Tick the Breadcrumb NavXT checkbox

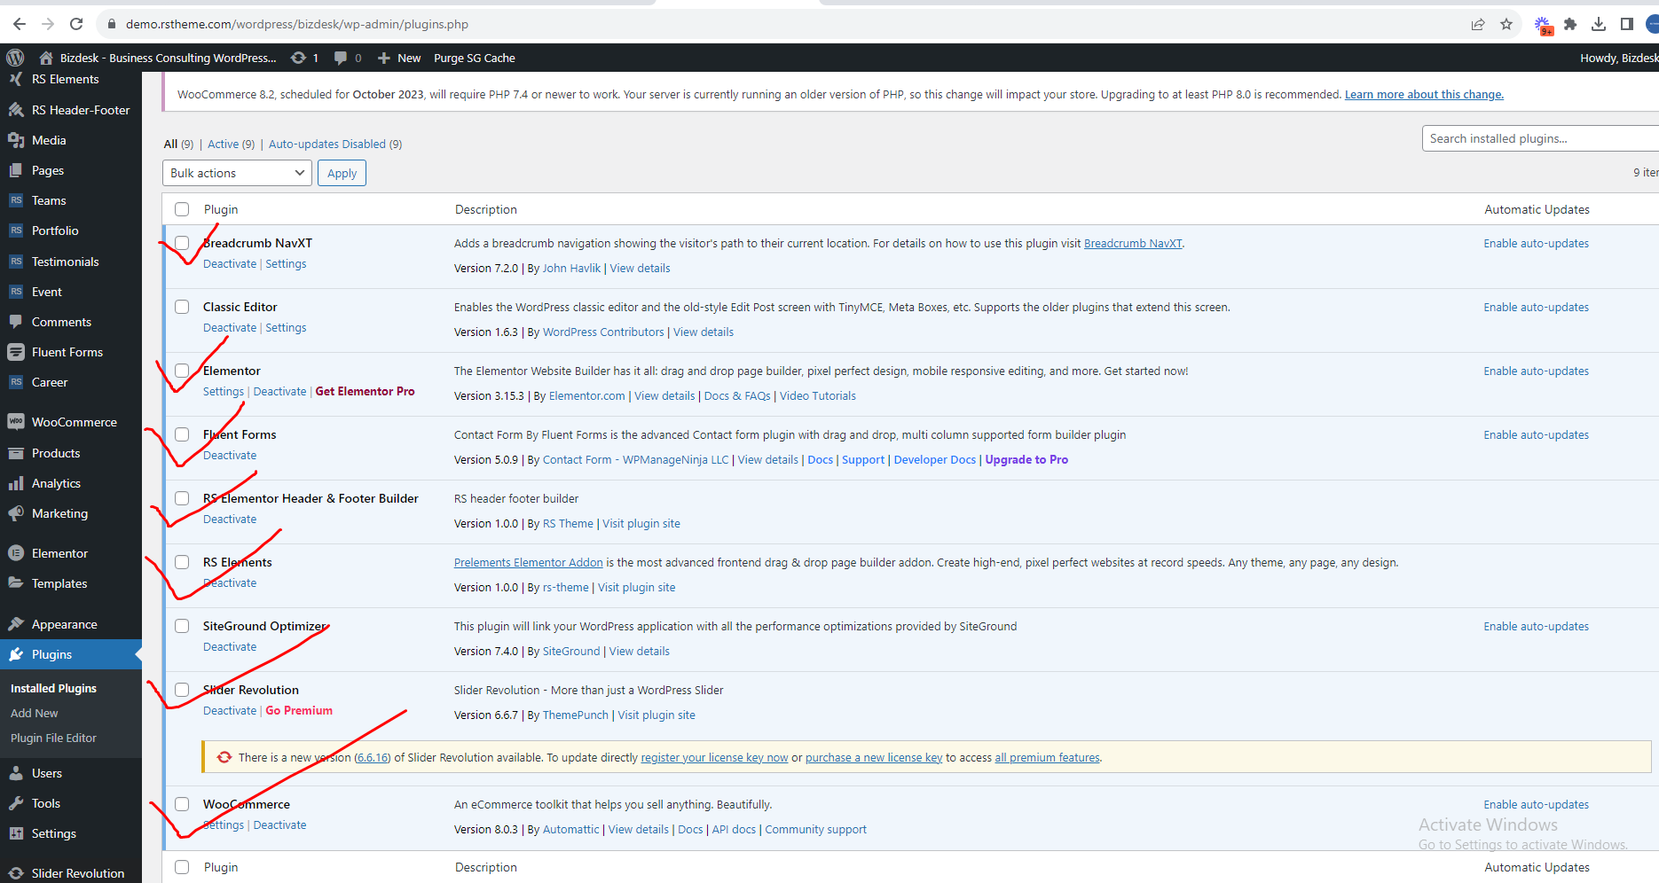tap(182, 243)
